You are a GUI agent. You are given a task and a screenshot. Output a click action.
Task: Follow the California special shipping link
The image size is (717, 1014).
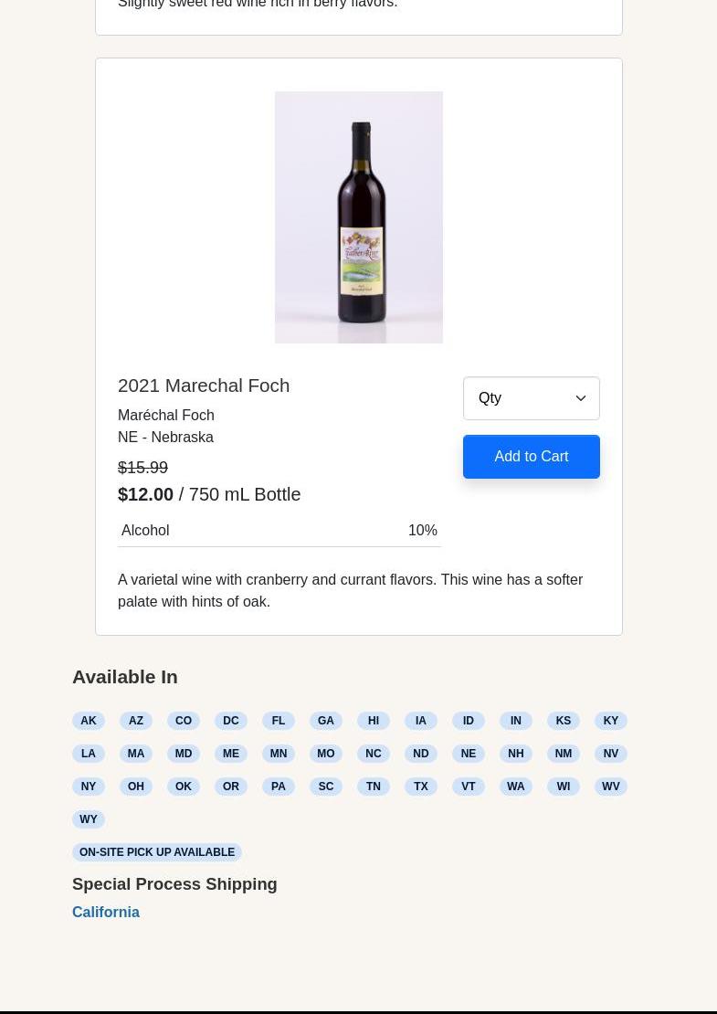tap(106, 912)
